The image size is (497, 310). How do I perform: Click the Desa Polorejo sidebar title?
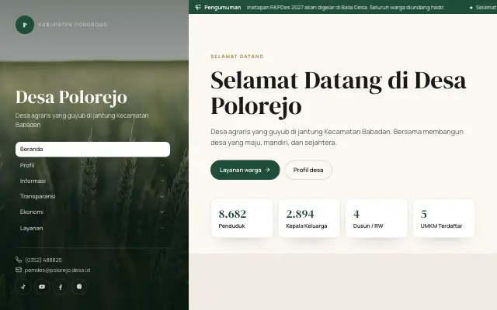tap(71, 97)
